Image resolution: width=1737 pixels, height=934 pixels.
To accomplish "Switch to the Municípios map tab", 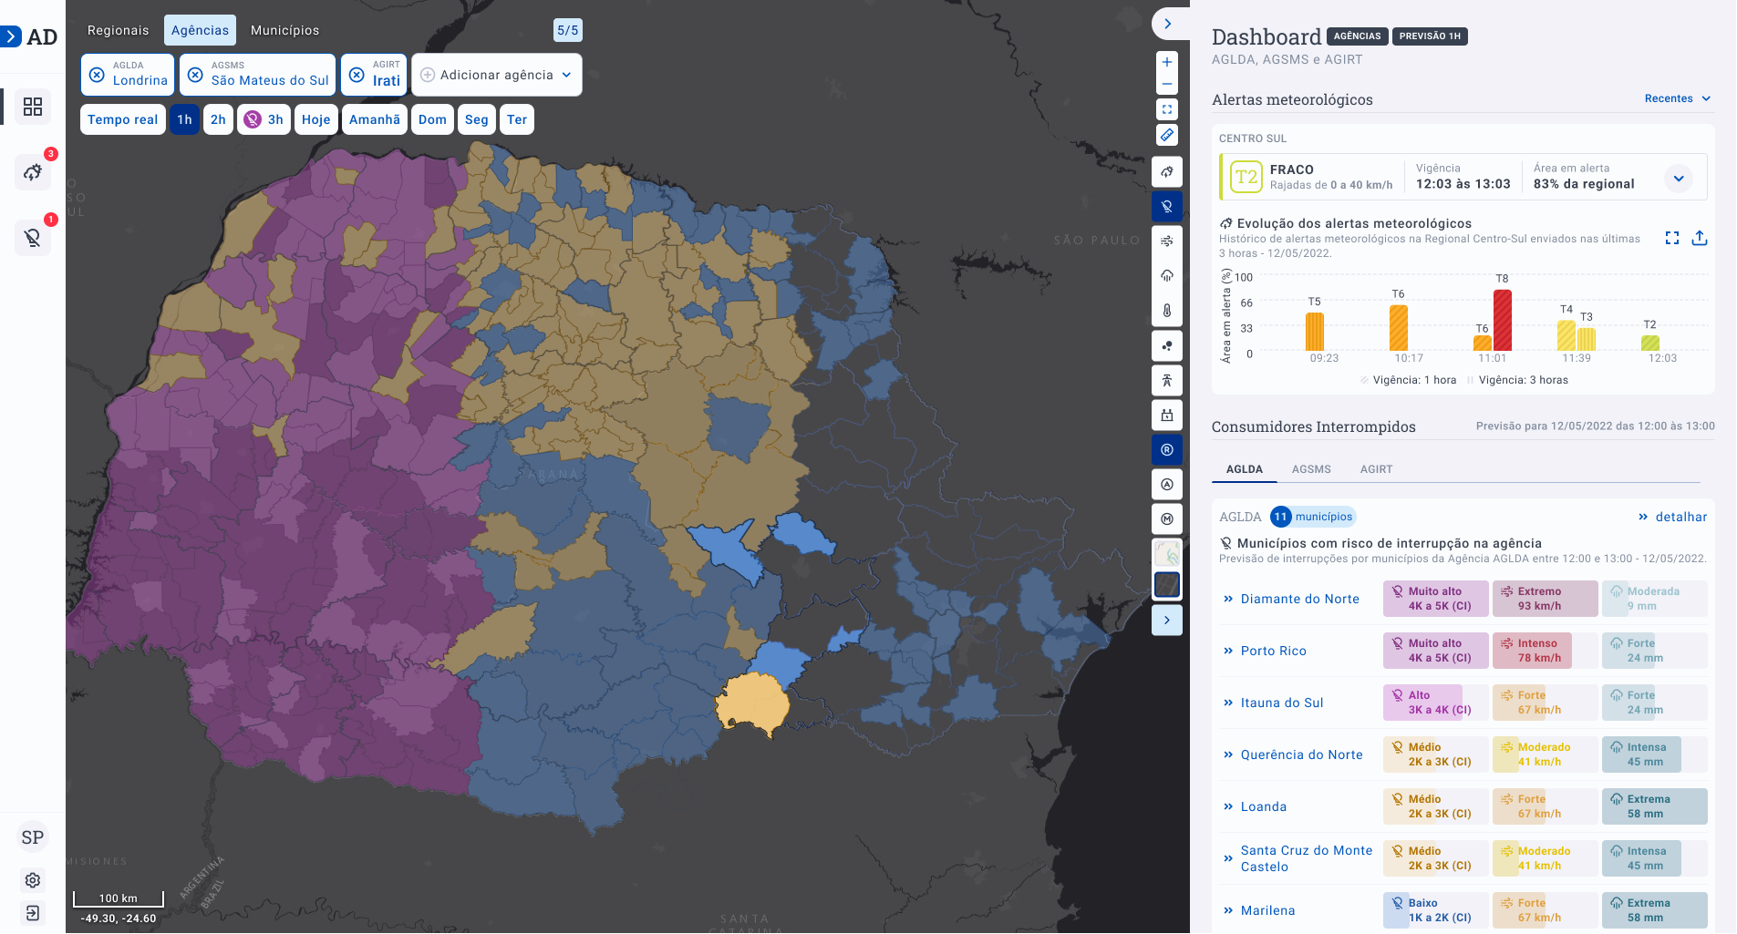I will [284, 30].
